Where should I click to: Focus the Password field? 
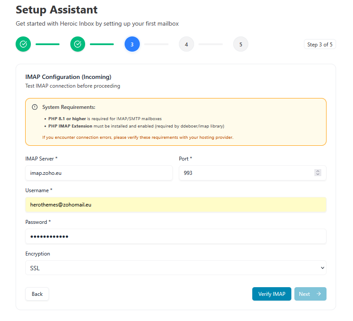(x=175, y=236)
